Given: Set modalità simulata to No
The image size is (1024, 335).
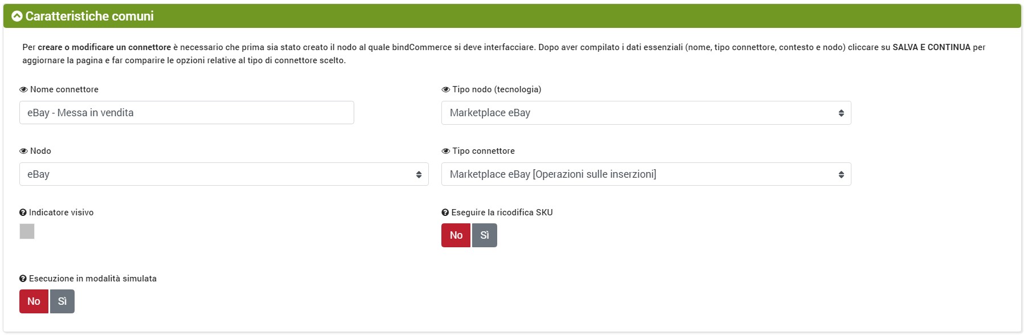Looking at the screenshot, I should click(x=34, y=301).
